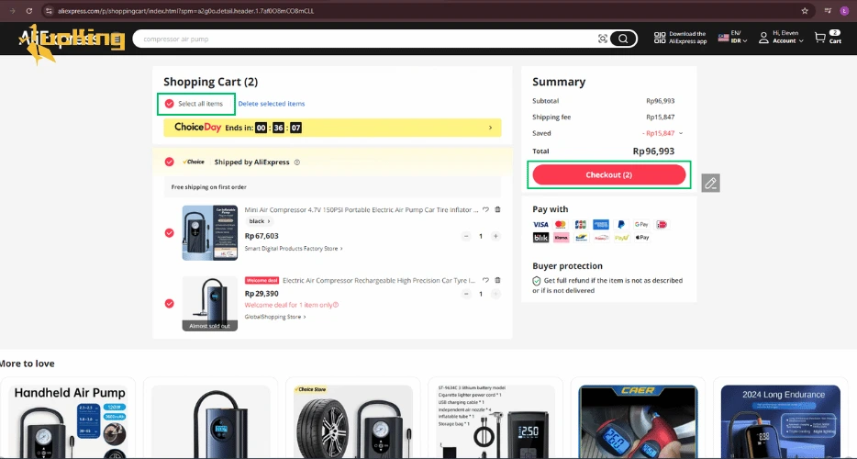The width and height of the screenshot is (857, 459).
Task: Delete Mini Air Compressor with trash icon
Action: 497,209
